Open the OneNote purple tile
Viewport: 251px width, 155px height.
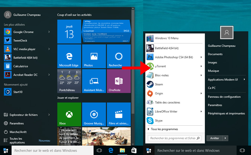pyautogui.click(x=118, y=80)
